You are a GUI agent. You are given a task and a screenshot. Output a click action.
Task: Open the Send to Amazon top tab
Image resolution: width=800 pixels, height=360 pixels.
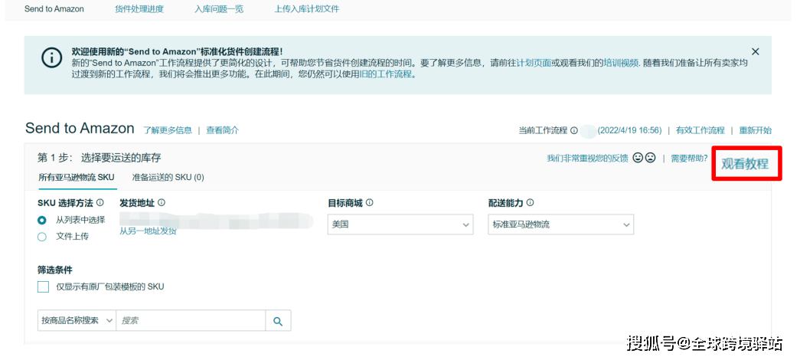(54, 9)
